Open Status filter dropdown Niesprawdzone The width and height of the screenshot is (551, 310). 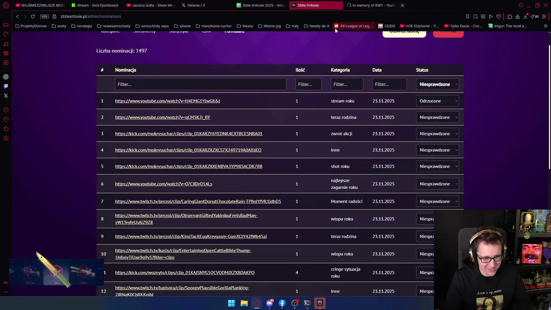438,84
